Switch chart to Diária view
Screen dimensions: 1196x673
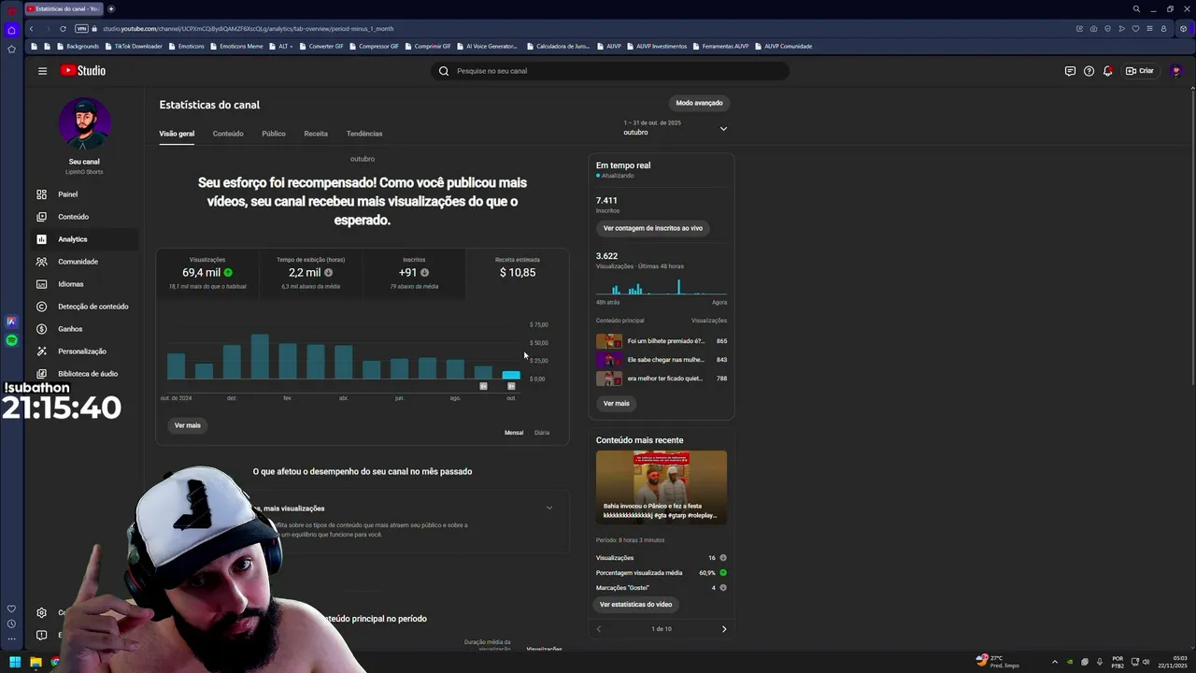pyautogui.click(x=542, y=433)
